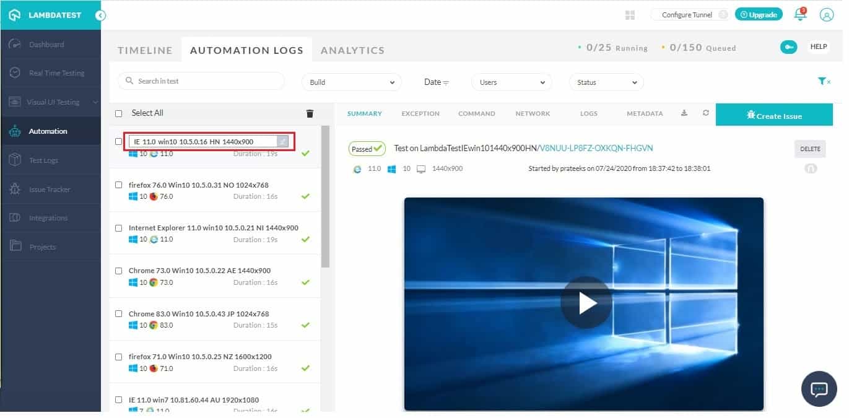Tick checkbox for Chrome 83.0 Win10 test

coord(119,314)
